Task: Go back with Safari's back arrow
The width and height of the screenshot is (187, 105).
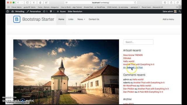Action: click(18, 3)
